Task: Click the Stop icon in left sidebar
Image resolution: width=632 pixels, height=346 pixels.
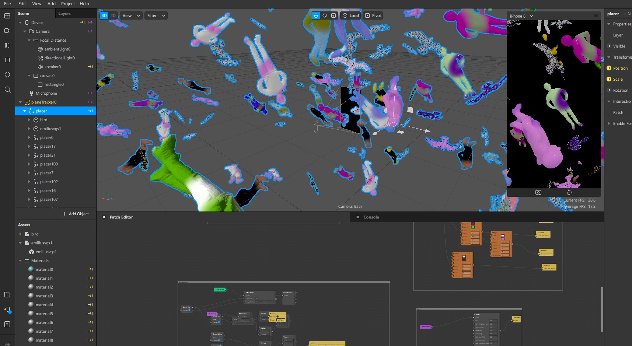Action: point(7,60)
